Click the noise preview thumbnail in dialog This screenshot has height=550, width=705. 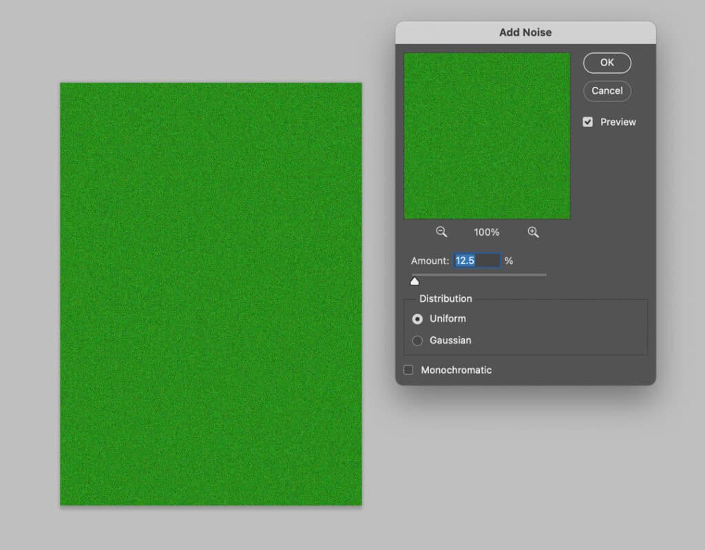[487, 136]
